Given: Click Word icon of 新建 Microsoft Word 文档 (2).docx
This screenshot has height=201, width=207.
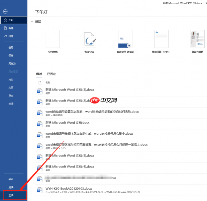Looking at the screenshot, I should (39, 103).
